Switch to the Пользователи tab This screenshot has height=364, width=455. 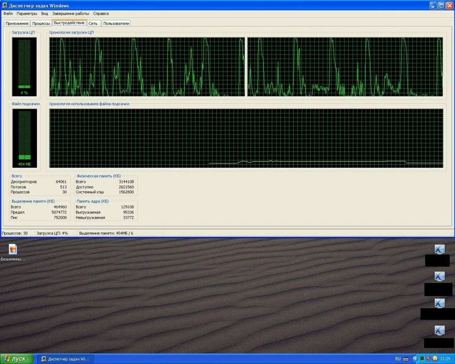tap(116, 24)
